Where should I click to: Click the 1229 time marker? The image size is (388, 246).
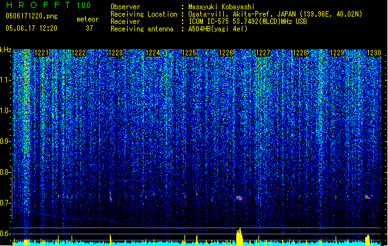click(x=337, y=53)
